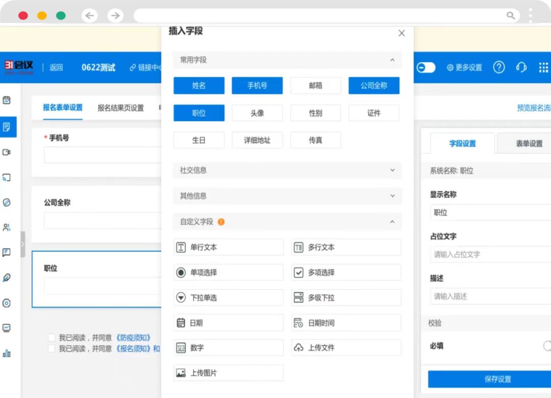Viewport: 551px width, 398px height.
Task: Flip the toggle switch in the blue header
Action: pyautogui.click(x=425, y=67)
